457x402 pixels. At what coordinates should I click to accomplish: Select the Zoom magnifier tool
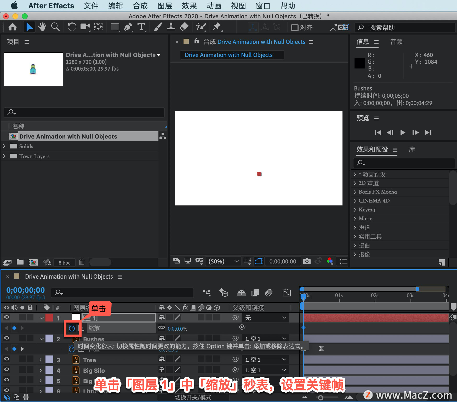(x=55, y=27)
